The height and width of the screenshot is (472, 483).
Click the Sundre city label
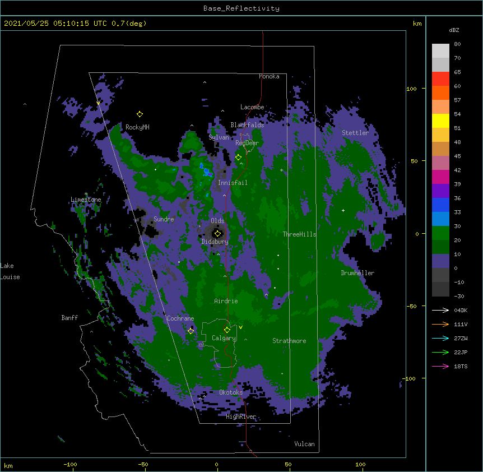164,219
